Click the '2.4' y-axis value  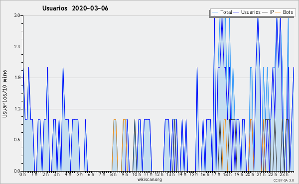coord(17,47)
